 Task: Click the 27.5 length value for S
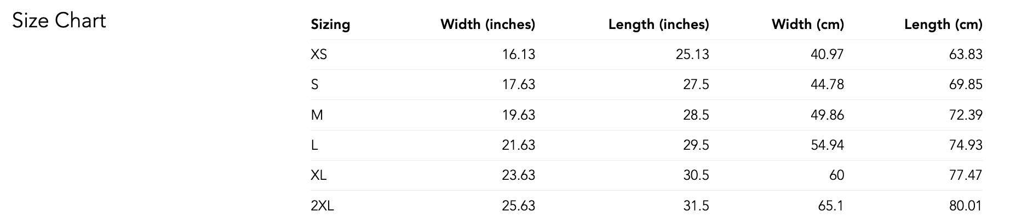[696, 85]
